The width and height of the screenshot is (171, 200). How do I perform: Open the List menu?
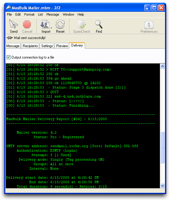(40, 14)
